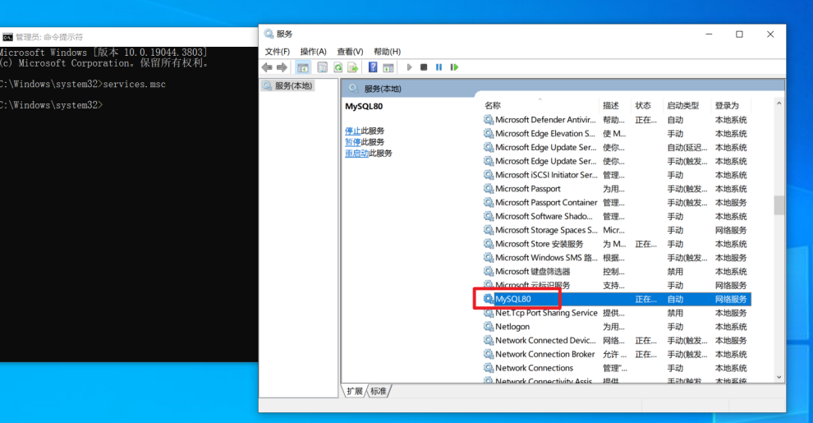Open Help with the blue question mark icon

coord(373,67)
